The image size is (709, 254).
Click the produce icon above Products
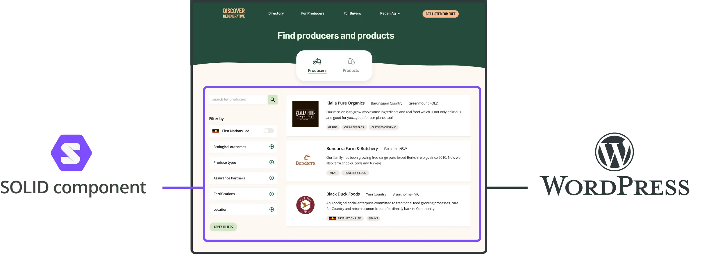(x=351, y=61)
